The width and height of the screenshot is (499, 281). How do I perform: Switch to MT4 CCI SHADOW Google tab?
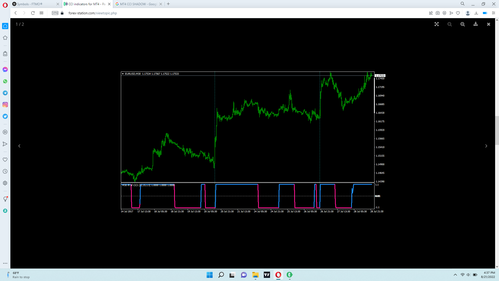point(138,4)
